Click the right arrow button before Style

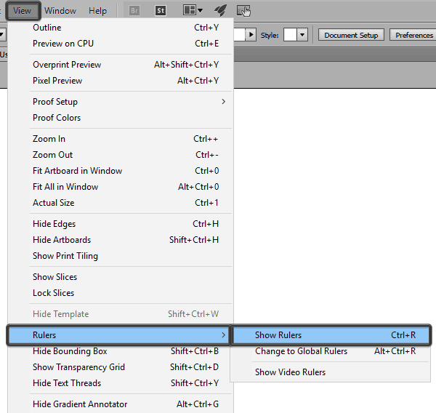[251, 35]
